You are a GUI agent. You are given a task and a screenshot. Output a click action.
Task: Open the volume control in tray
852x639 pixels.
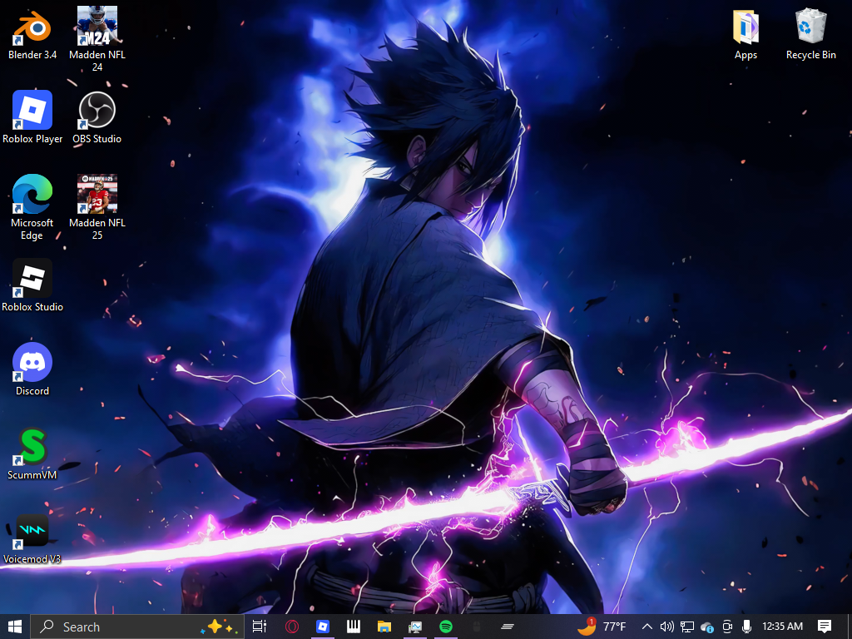(666, 627)
